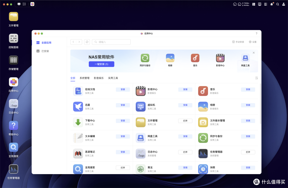The height and width of the screenshot is (188, 288).
Task: Click 打开 for 全局搜索 in the list
Action: (x=123, y=168)
